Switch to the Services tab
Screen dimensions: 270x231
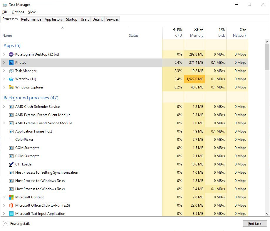click(x=113, y=19)
